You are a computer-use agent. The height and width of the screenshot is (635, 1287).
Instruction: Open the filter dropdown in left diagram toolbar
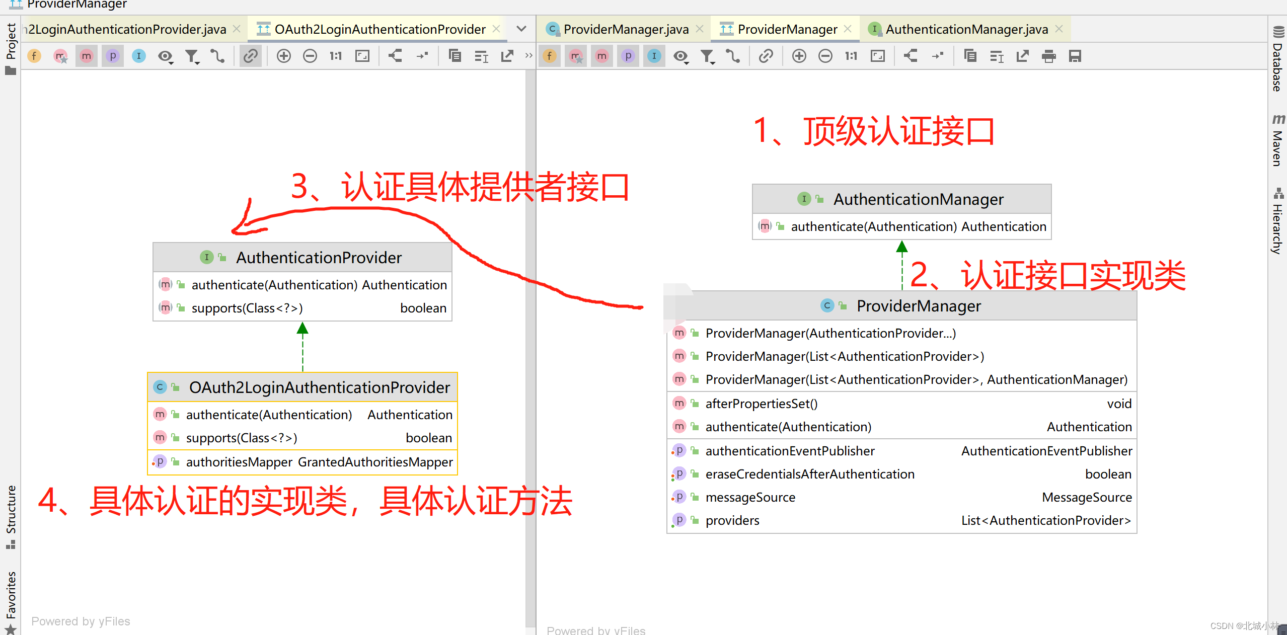192,56
